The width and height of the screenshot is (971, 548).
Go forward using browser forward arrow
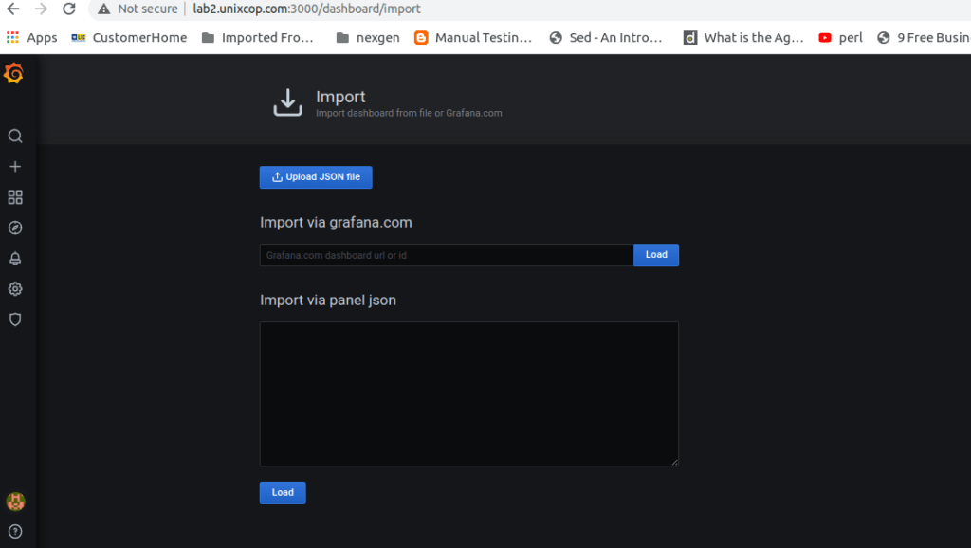pyautogui.click(x=41, y=9)
